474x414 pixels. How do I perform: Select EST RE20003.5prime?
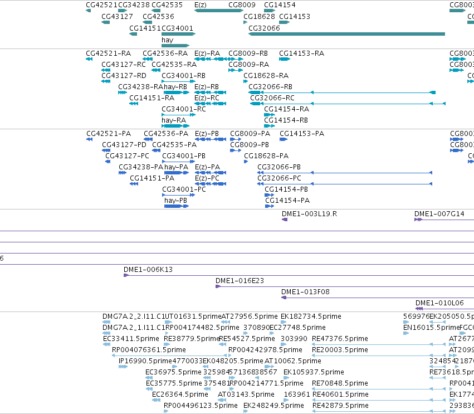pyautogui.click(x=340, y=350)
